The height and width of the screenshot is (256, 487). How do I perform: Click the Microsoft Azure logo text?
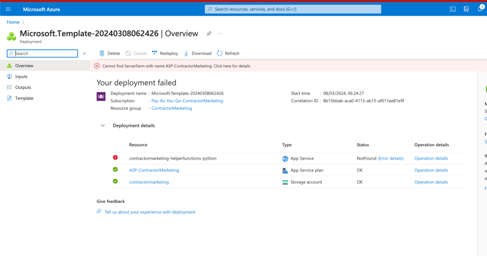[x=41, y=9]
